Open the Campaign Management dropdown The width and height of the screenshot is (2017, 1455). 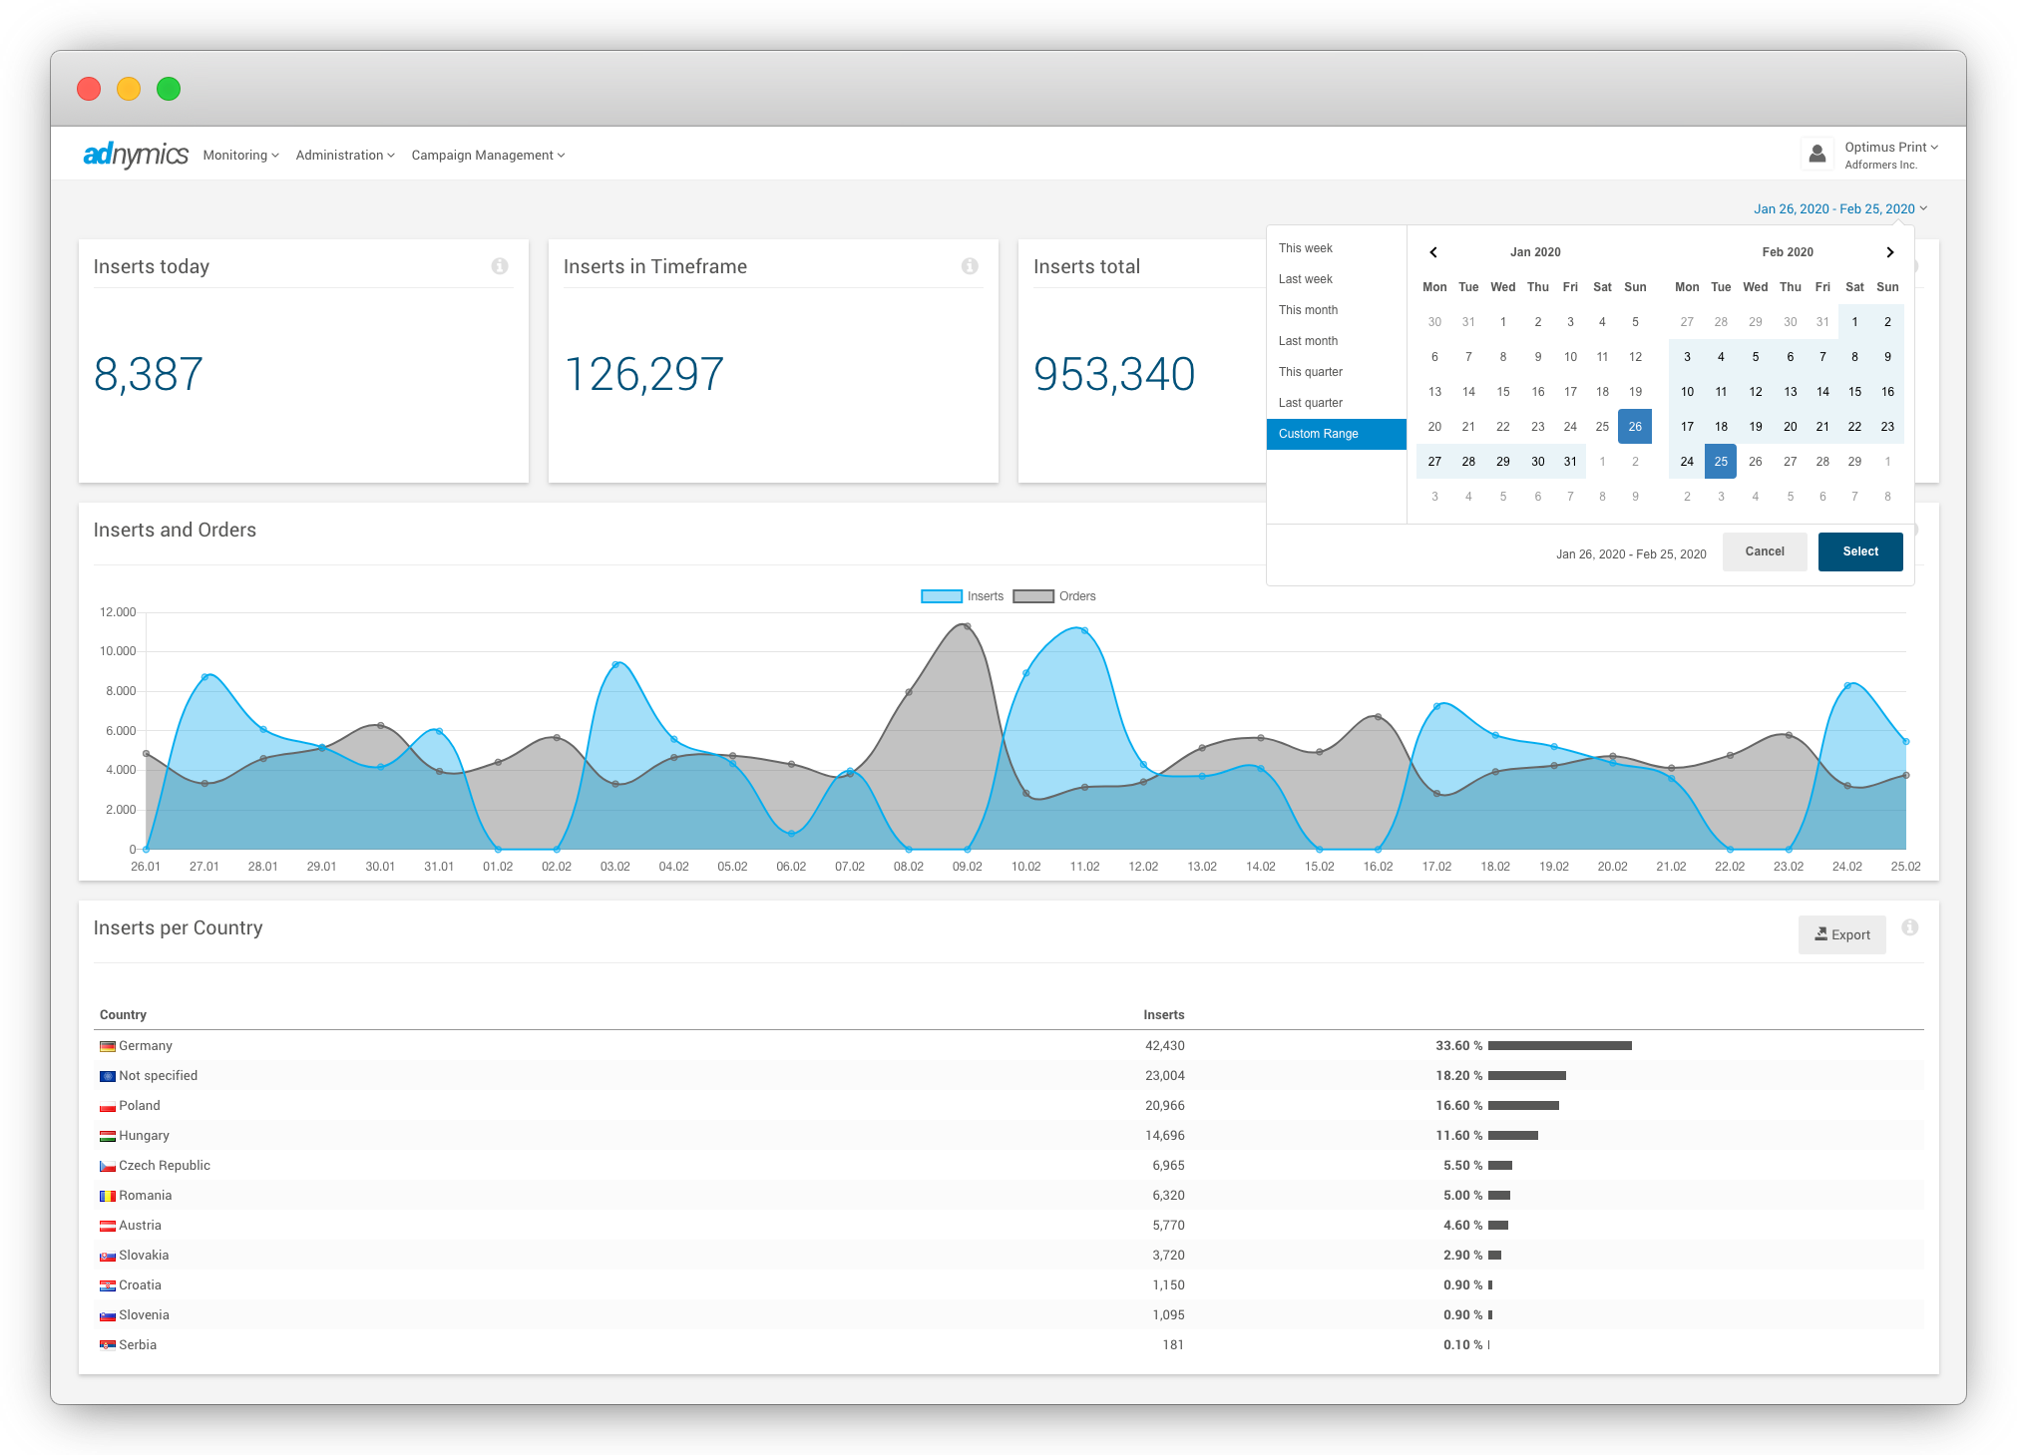pyautogui.click(x=488, y=156)
